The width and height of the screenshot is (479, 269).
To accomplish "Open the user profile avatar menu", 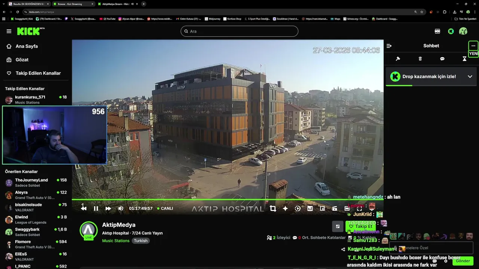I will tap(463, 31).
